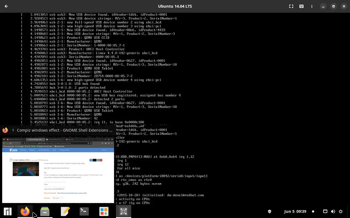The image size is (350, 218).
Task: Click the preview title 'Compiz windows effect - GNOME Shell Extensions'
Action: [65, 130]
